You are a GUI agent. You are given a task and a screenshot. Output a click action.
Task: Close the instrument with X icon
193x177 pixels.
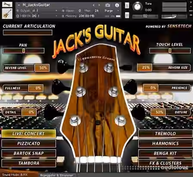191,2
